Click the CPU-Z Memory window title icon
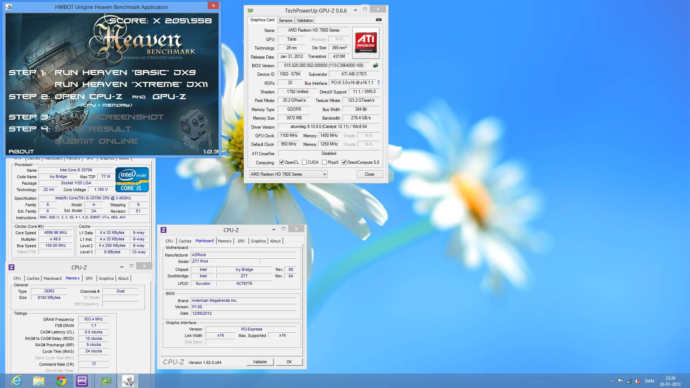The height and width of the screenshot is (388, 690). pyautogui.click(x=11, y=267)
